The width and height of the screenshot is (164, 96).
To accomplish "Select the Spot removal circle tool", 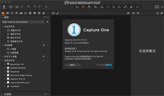I will tap(114, 7).
